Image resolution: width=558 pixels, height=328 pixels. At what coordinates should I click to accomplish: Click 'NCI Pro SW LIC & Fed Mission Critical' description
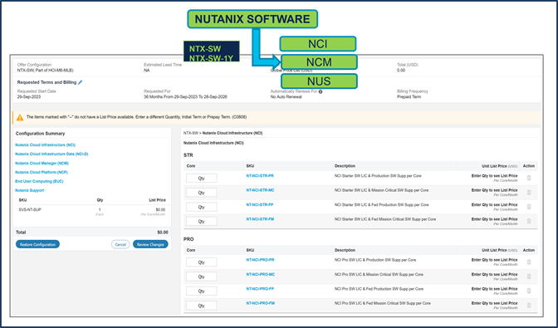point(383,303)
